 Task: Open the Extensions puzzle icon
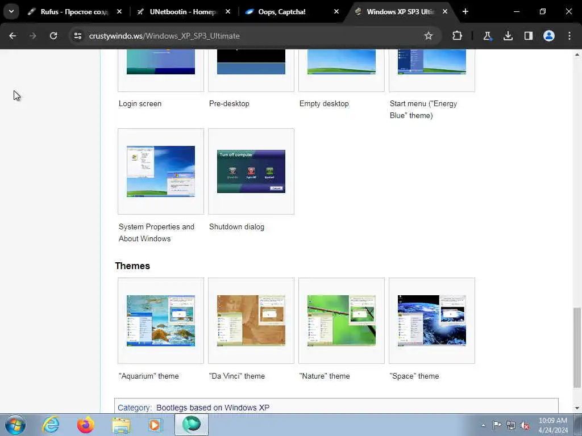[x=458, y=36]
